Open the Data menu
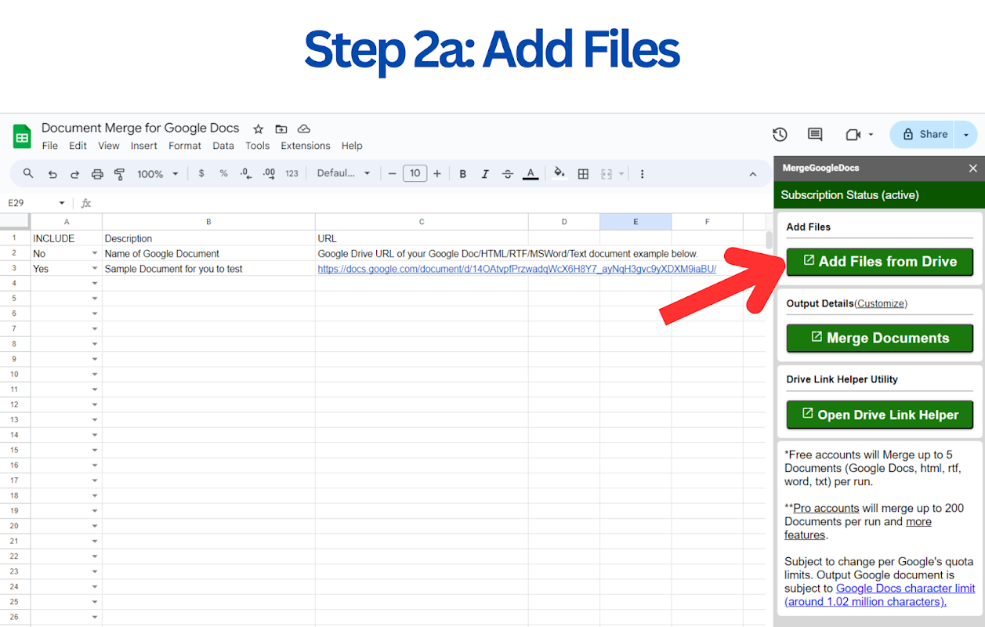 223,146
